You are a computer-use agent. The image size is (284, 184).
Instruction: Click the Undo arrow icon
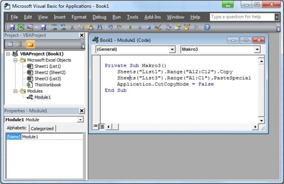[x=110, y=27]
